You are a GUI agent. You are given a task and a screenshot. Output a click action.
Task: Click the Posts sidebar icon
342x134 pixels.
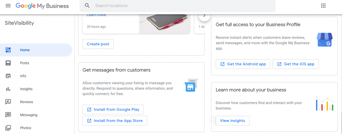[8, 63]
